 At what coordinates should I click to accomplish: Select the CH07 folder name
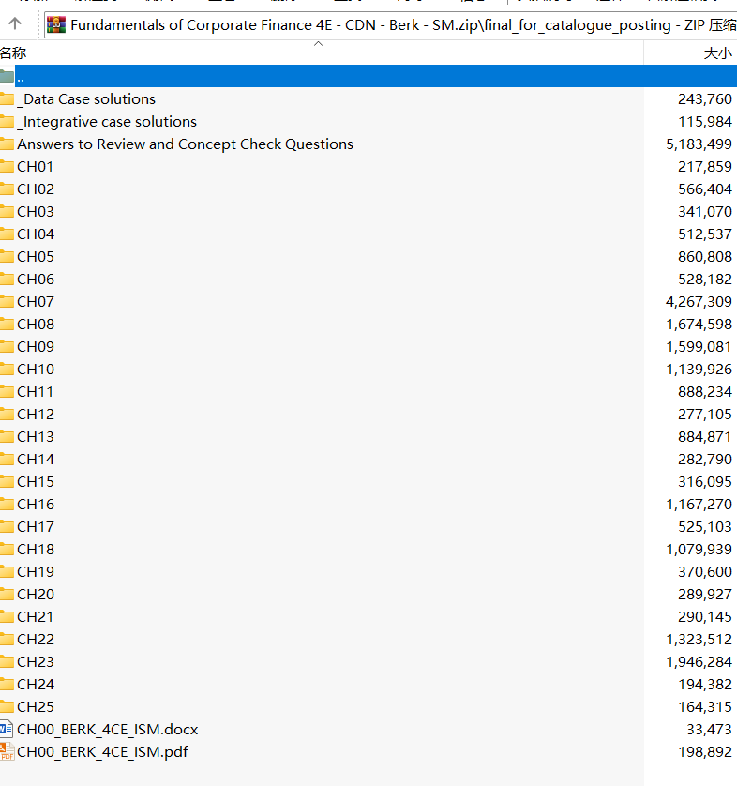point(36,302)
